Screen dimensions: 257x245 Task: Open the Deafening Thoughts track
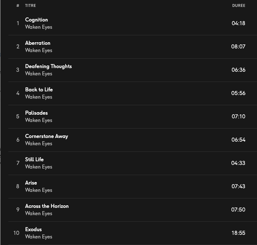click(x=48, y=66)
